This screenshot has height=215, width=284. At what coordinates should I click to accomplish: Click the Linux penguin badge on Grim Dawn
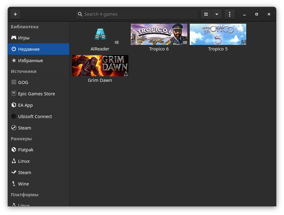[x=126, y=74]
